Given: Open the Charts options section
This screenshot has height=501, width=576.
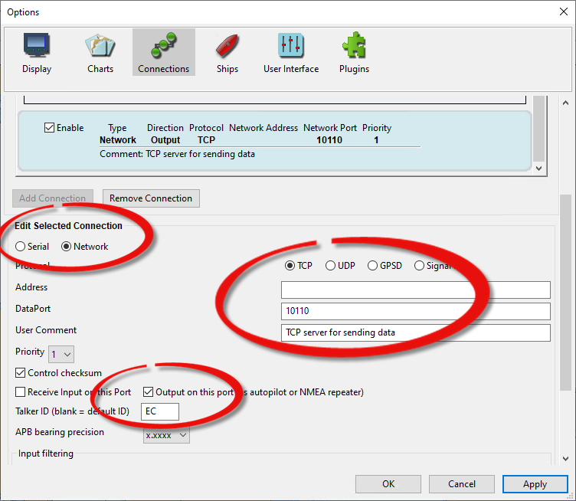Looking at the screenshot, I should [x=100, y=54].
